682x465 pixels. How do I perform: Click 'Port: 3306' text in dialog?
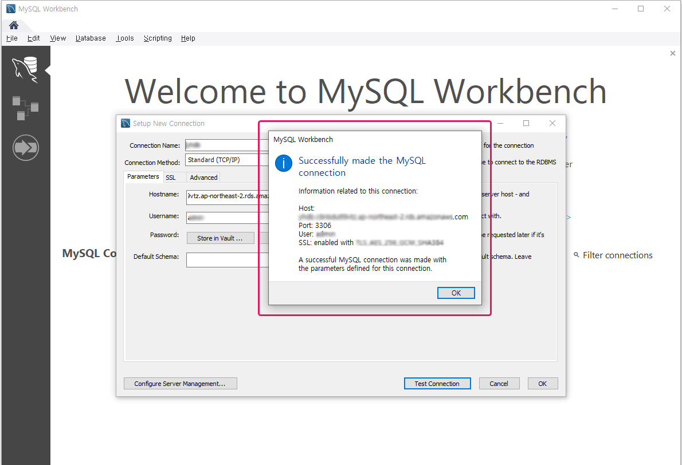315,226
